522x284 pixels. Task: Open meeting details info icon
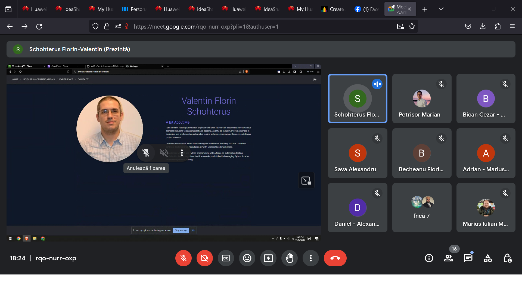(x=429, y=258)
